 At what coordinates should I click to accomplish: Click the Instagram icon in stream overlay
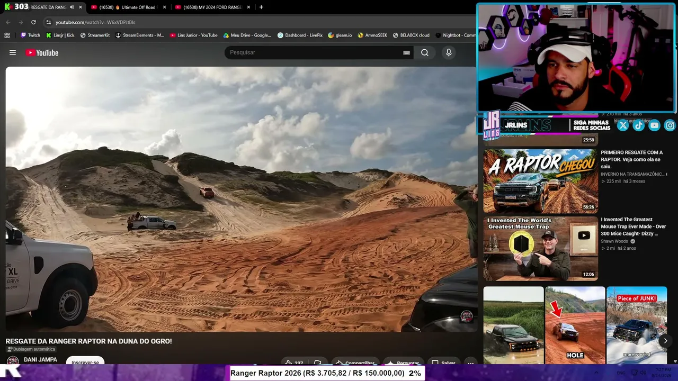pyautogui.click(x=670, y=125)
